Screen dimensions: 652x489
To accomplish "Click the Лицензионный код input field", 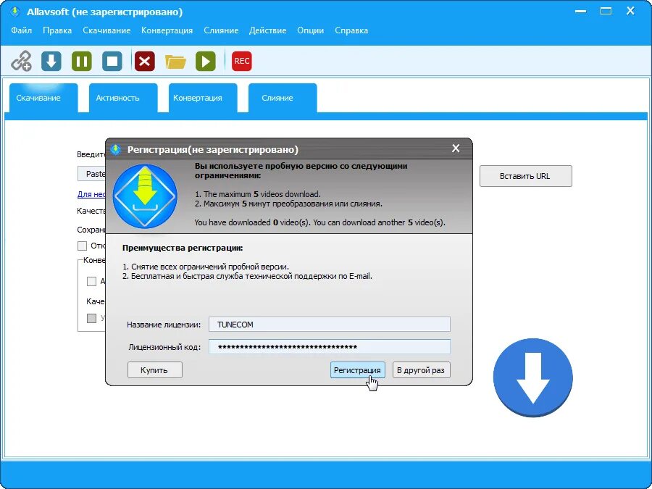I will pyautogui.click(x=330, y=347).
